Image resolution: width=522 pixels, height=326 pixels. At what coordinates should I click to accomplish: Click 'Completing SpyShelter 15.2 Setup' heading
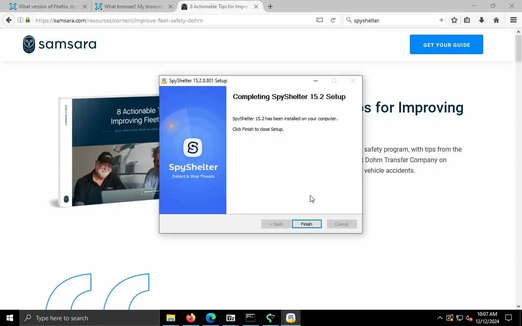point(289,97)
